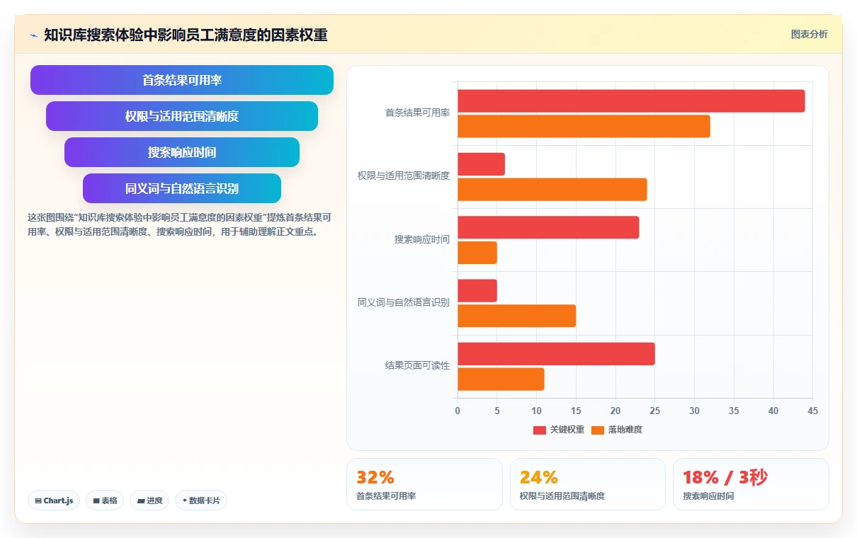
Task: Click the 搜索响应时间 chart axis label
Action: [421, 239]
